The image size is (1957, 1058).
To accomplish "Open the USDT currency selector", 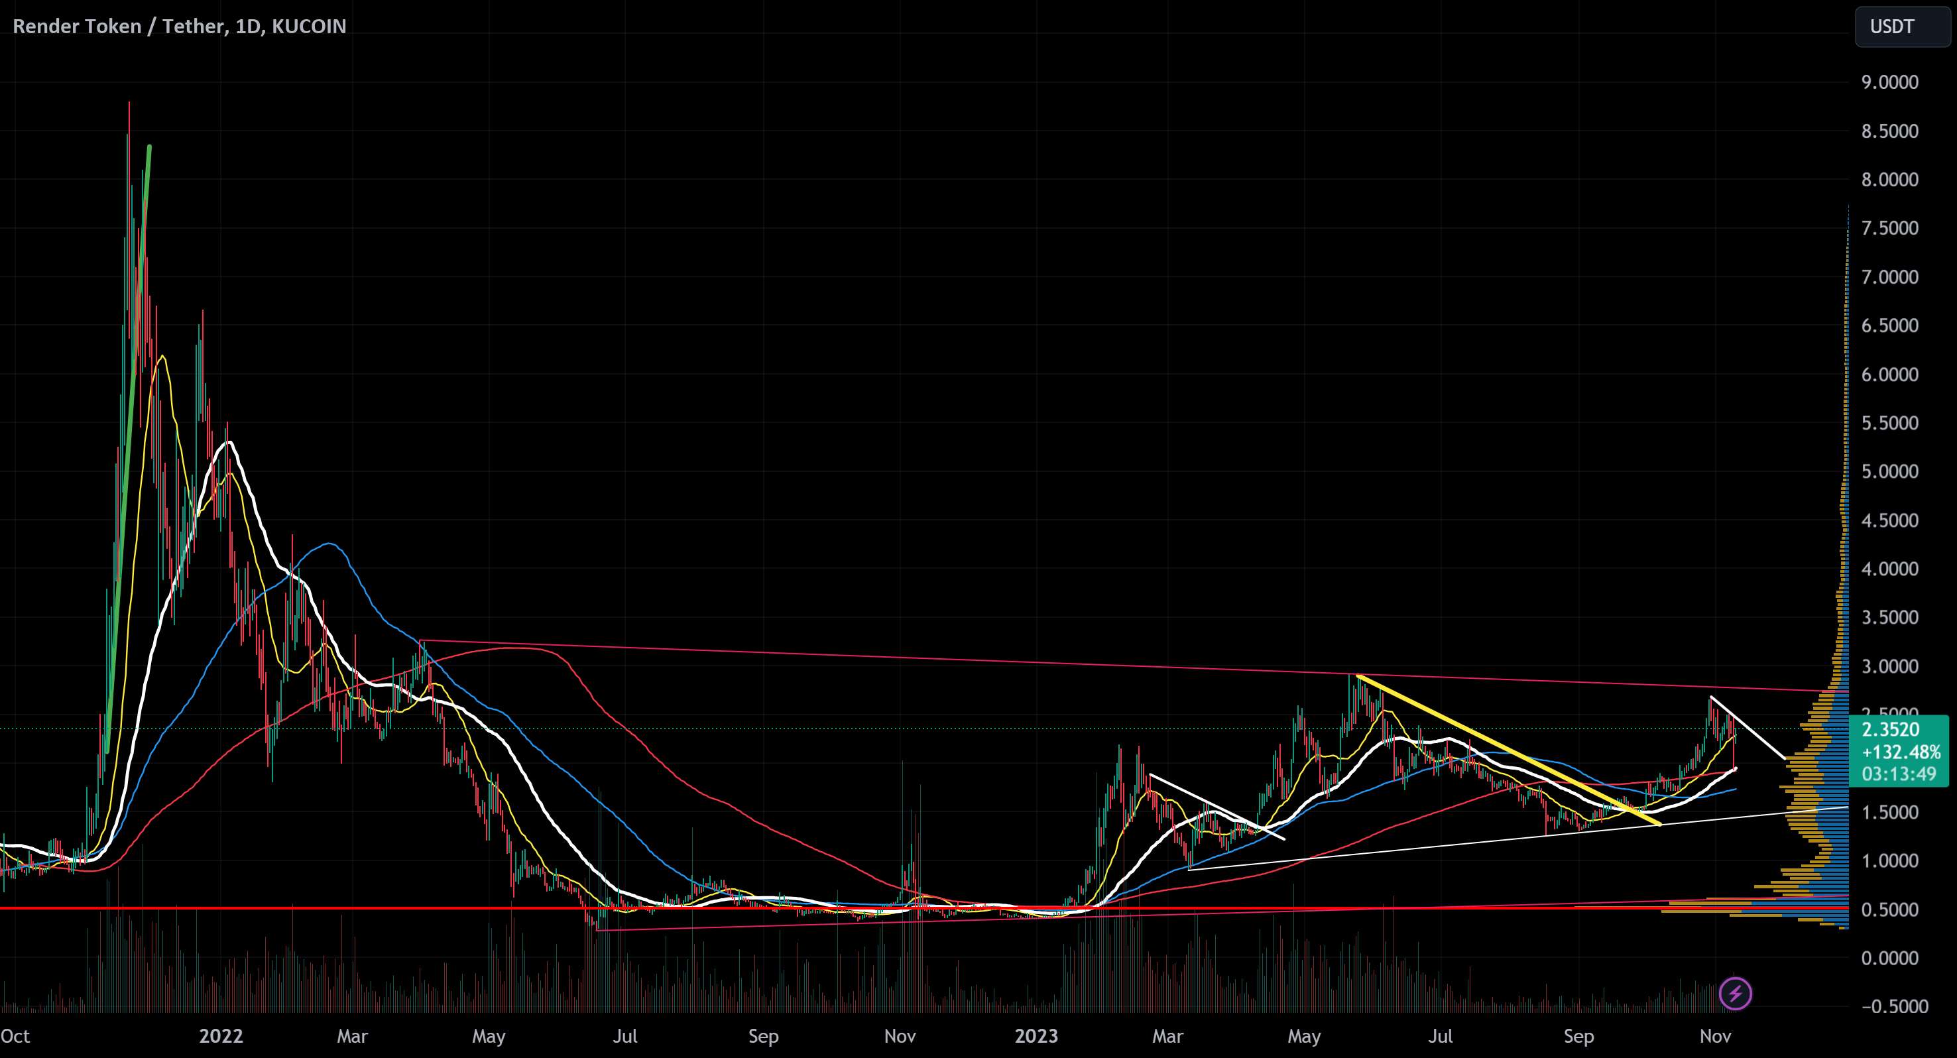I will [1902, 27].
